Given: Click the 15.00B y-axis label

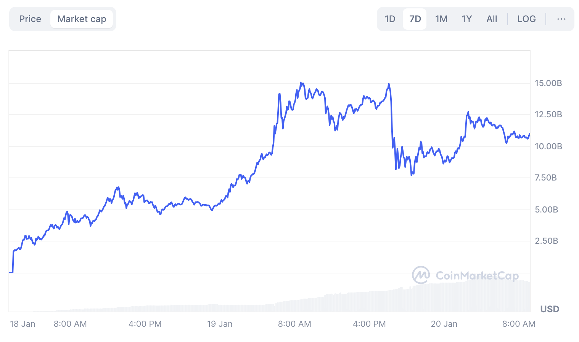Looking at the screenshot, I should 548,83.
